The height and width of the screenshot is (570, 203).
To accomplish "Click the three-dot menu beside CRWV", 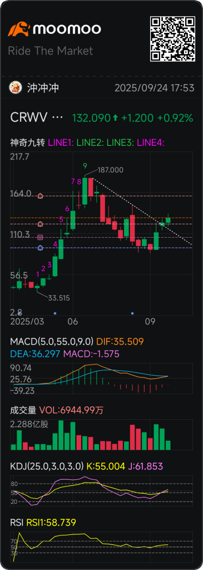I will (58, 118).
